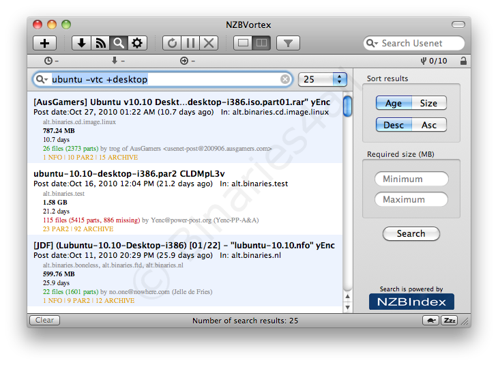Focus the Search Usenet field
This screenshot has height=365, width=498.
(x=414, y=43)
